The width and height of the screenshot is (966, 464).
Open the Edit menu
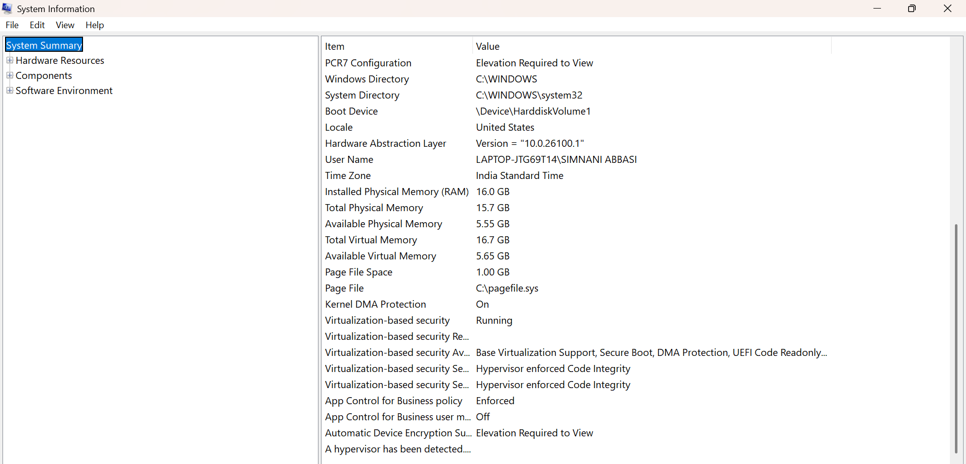coord(37,25)
